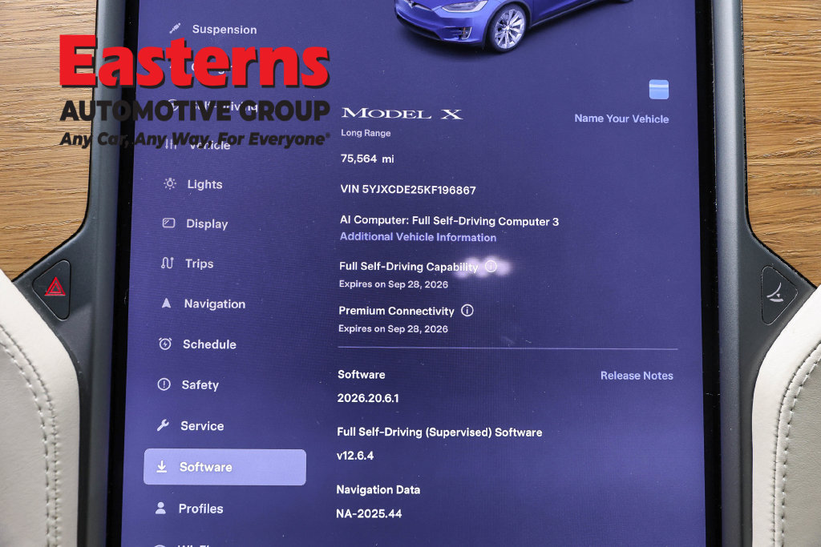The image size is (821, 547).
Task: Open the Profiles menu
Action: point(200,509)
